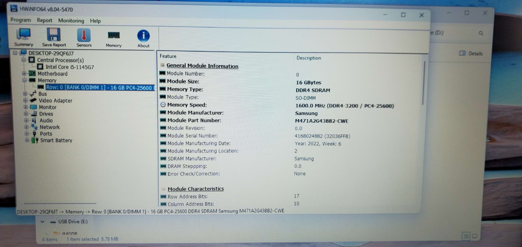This screenshot has height=247, width=522.
Task: Click the Ports plug icon in tree
Action: pyautogui.click(x=34, y=134)
